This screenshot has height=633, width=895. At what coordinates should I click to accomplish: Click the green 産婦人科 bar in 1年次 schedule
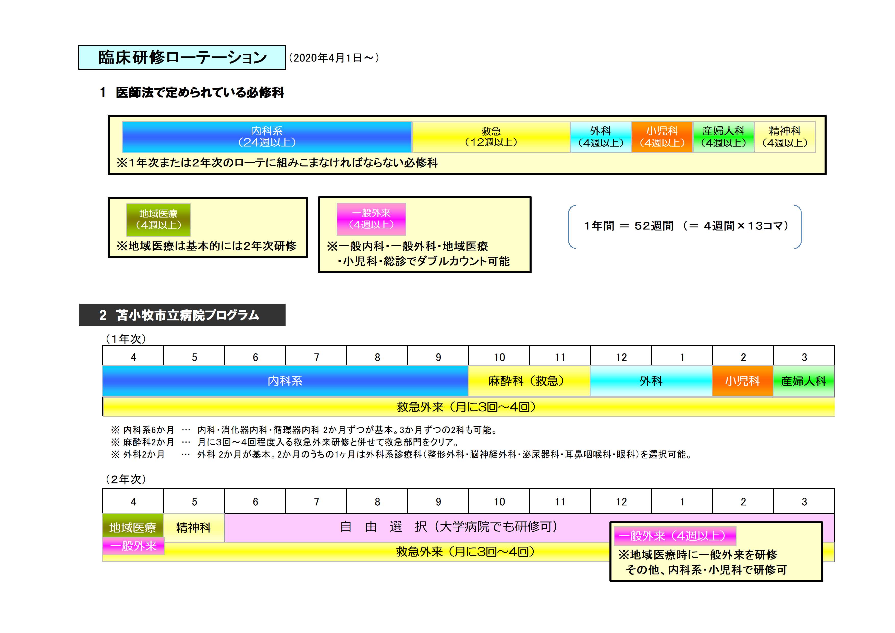coord(804,381)
